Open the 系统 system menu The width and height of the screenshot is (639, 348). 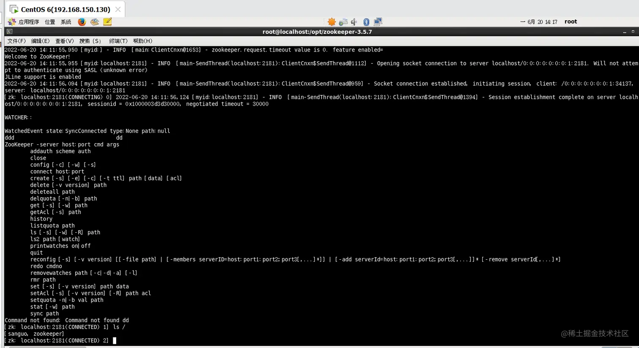click(66, 22)
